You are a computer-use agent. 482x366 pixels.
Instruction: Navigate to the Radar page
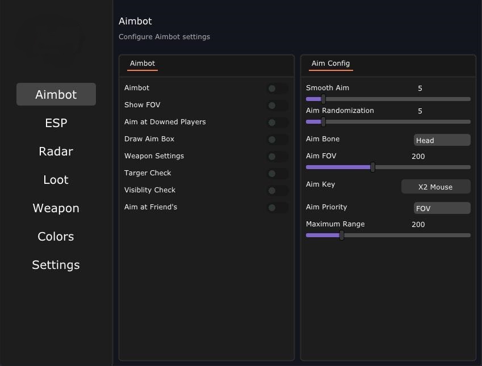coord(56,151)
